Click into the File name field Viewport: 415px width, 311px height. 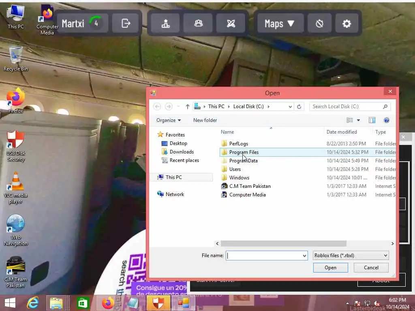263,256
